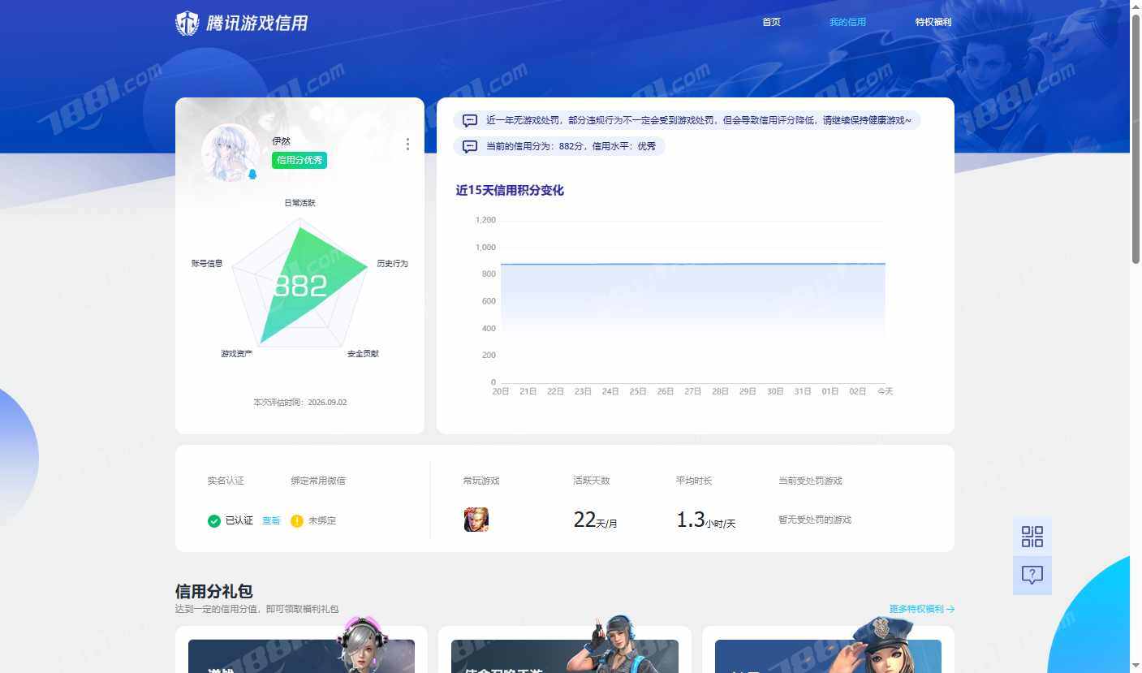Click the 历史行为 radar label
Image resolution: width=1142 pixels, height=673 pixels.
[x=392, y=264]
